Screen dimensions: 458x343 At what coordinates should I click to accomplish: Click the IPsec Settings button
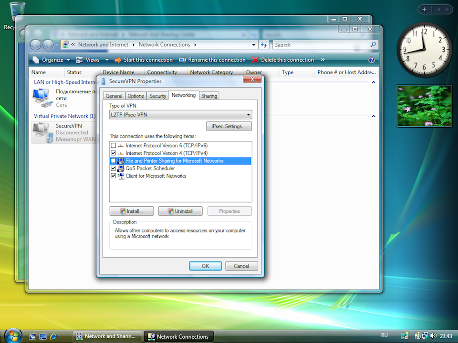[x=229, y=126]
